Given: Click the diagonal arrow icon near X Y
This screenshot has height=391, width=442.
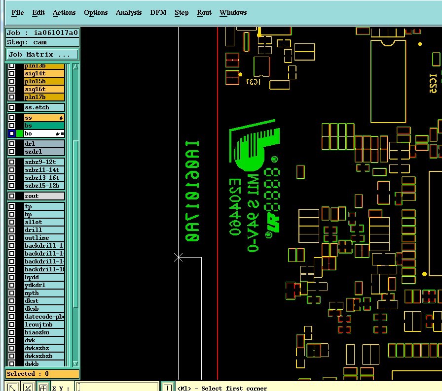Looking at the screenshot, I should coord(12,388).
